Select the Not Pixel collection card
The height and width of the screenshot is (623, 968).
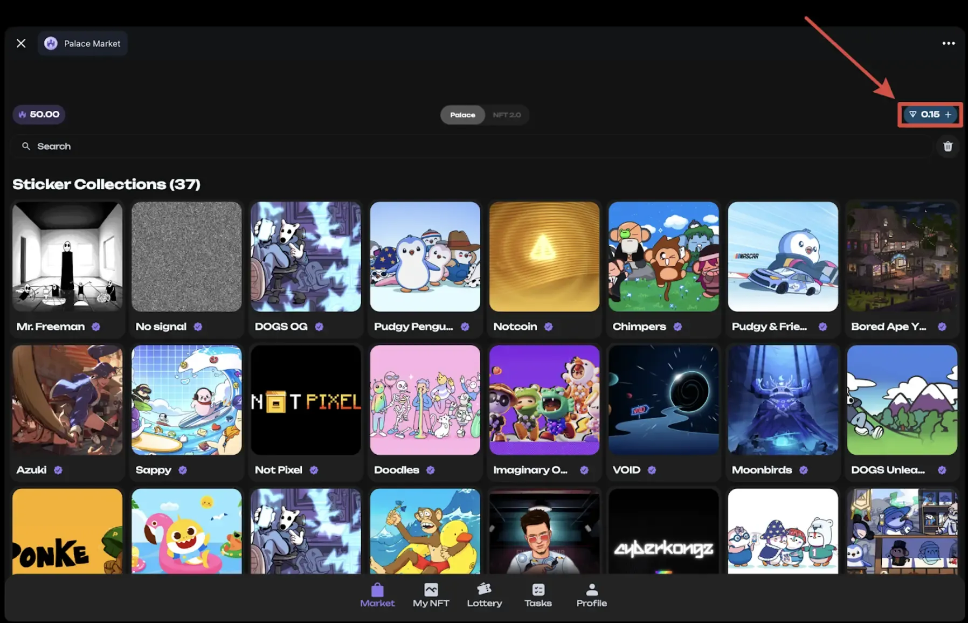[x=306, y=400]
